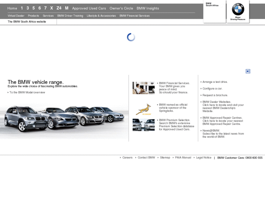Select the 5 Series menu item
The image size is (265, 199).
click(x=34, y=8)
